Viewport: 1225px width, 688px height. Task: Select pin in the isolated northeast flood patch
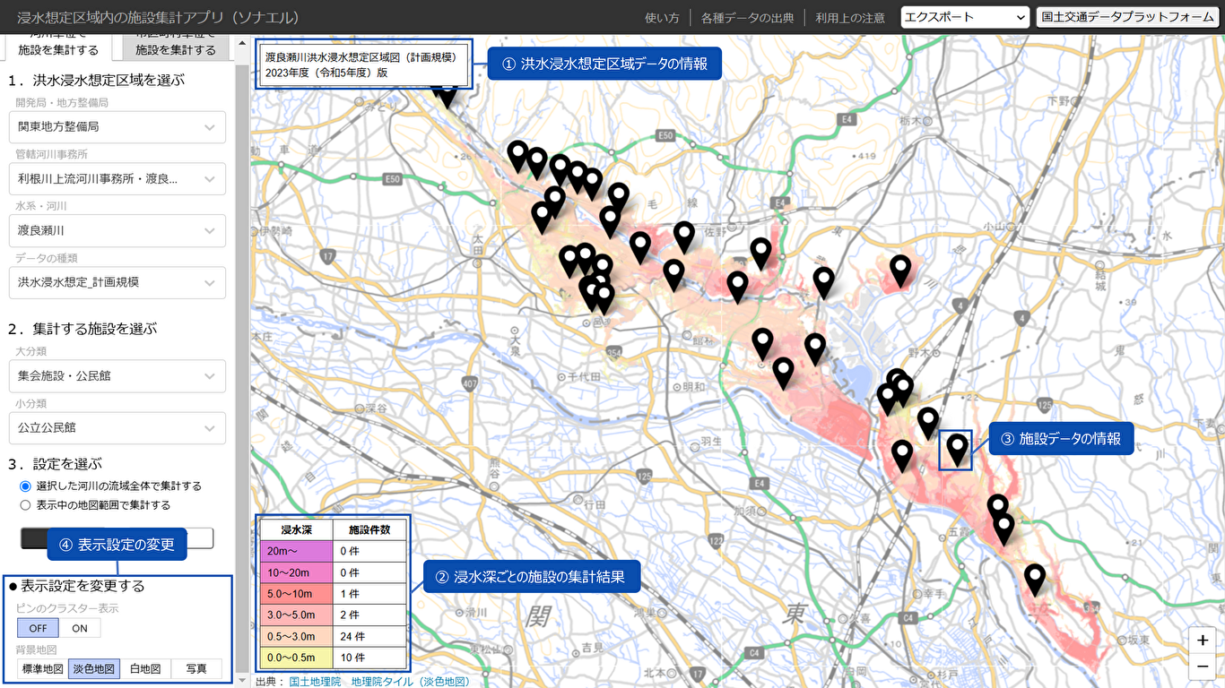[x=900, y=271]
